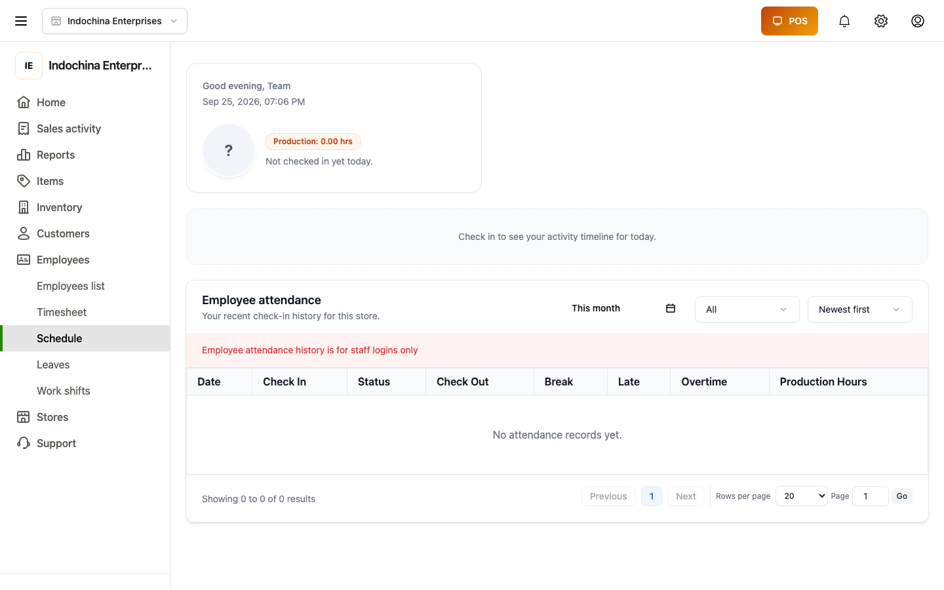Open Employees list in sidebar

point(71,286)
